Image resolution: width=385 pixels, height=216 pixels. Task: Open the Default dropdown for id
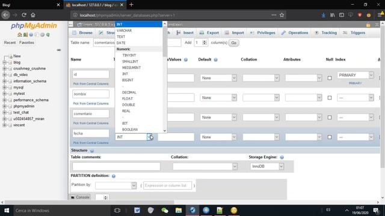tap(218, 78)
